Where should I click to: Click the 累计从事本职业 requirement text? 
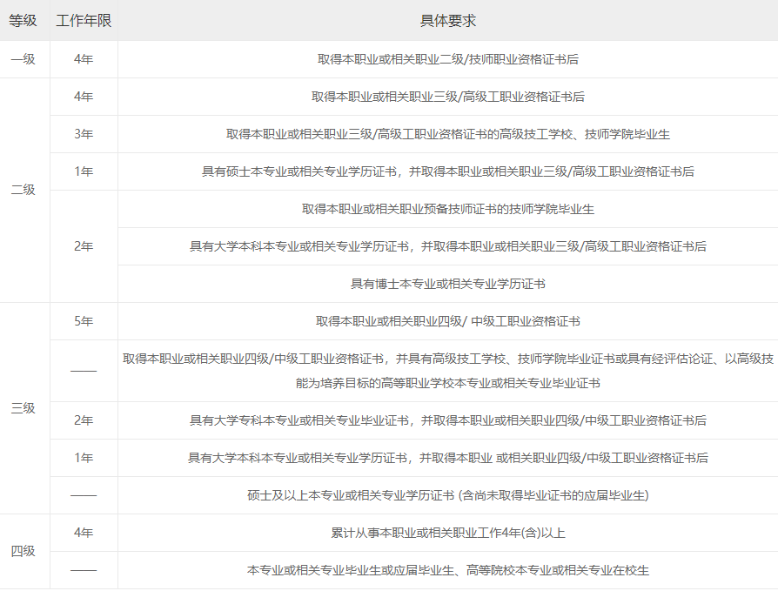pyautogui.click(x=448, y=533)
